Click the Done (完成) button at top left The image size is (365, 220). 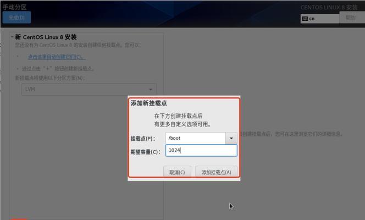[16, 18]
